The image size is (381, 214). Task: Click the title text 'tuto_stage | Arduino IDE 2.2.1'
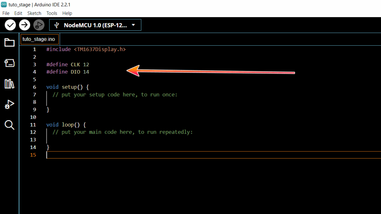click(x=39, y=4)
